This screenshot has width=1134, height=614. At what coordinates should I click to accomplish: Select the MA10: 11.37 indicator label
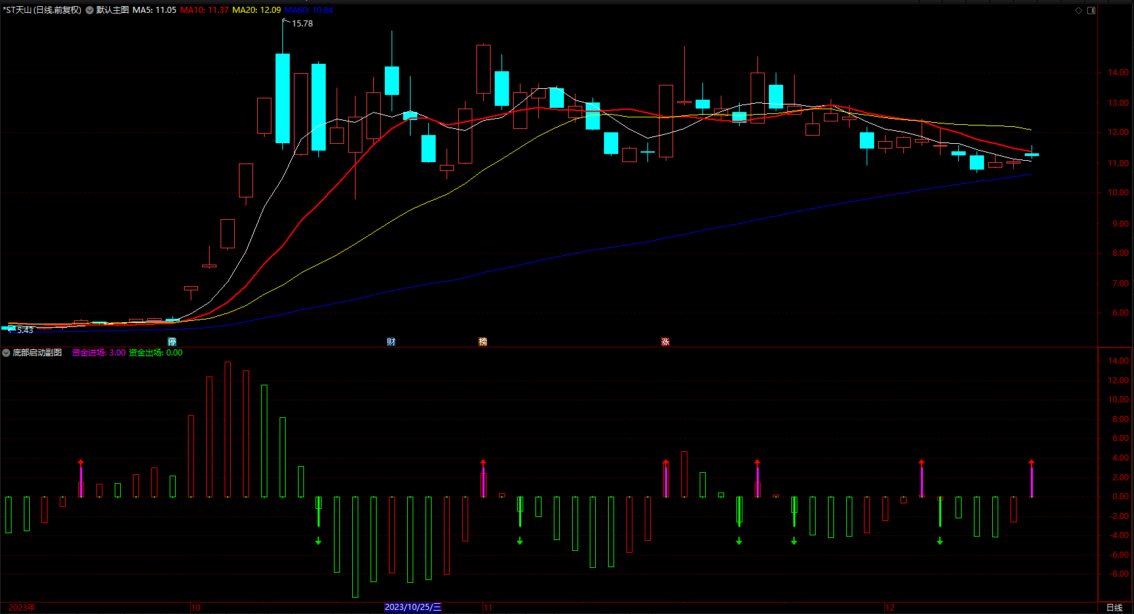tap(204, 10)
